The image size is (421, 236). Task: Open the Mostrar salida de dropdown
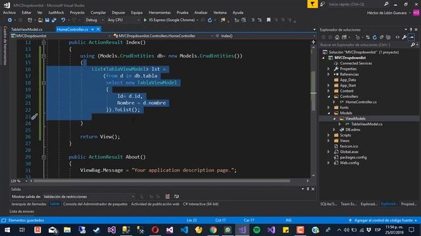89,197
